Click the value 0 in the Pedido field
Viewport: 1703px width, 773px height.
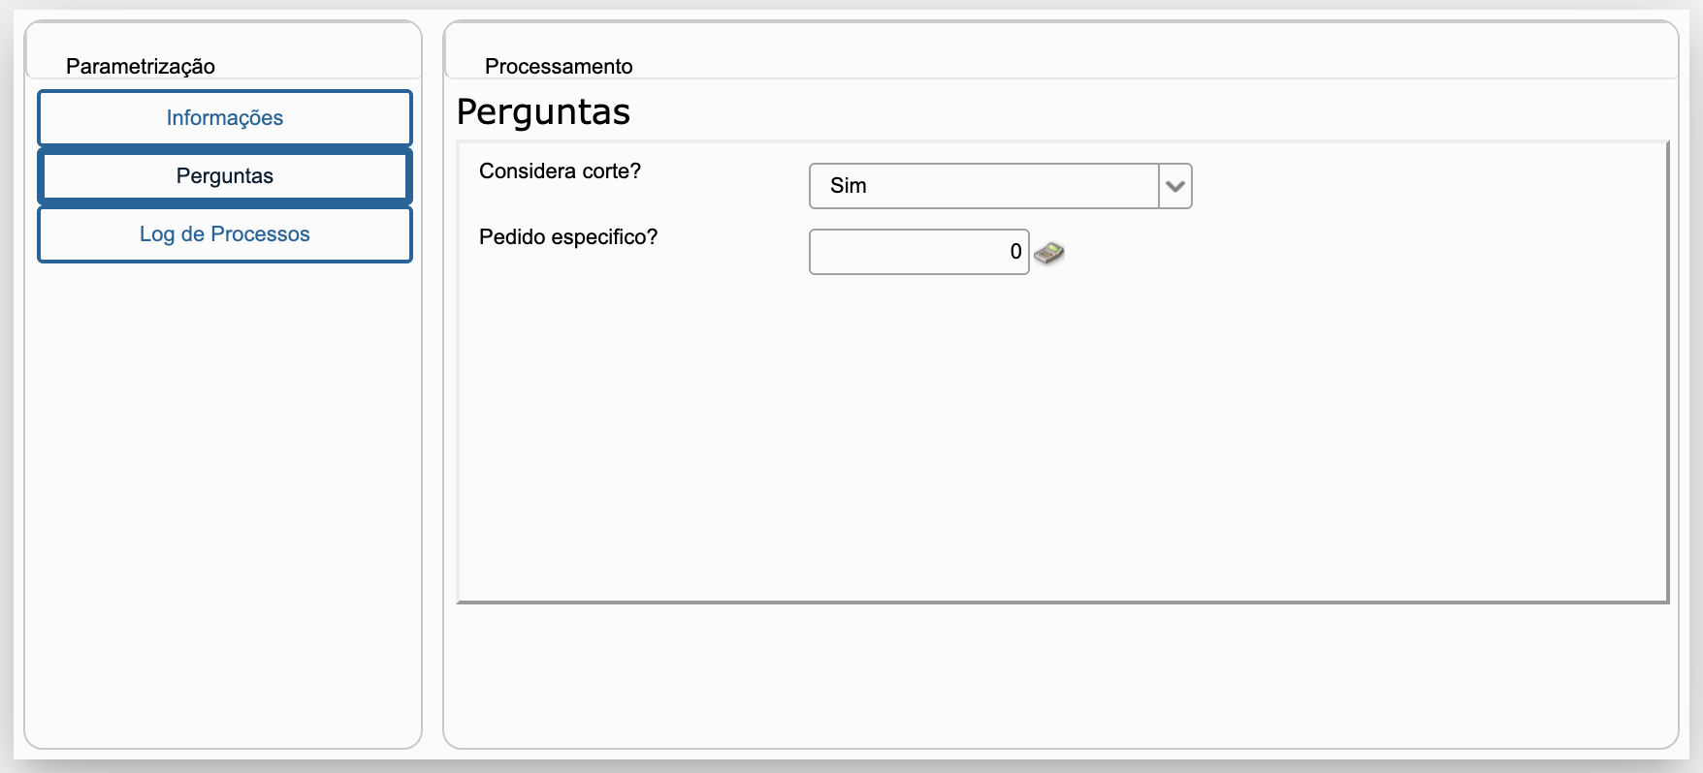1015,252
